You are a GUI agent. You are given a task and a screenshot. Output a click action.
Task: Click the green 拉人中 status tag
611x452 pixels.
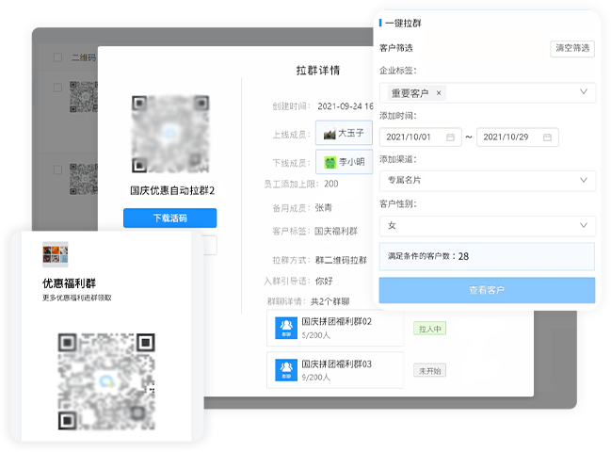tap(430, 329)
